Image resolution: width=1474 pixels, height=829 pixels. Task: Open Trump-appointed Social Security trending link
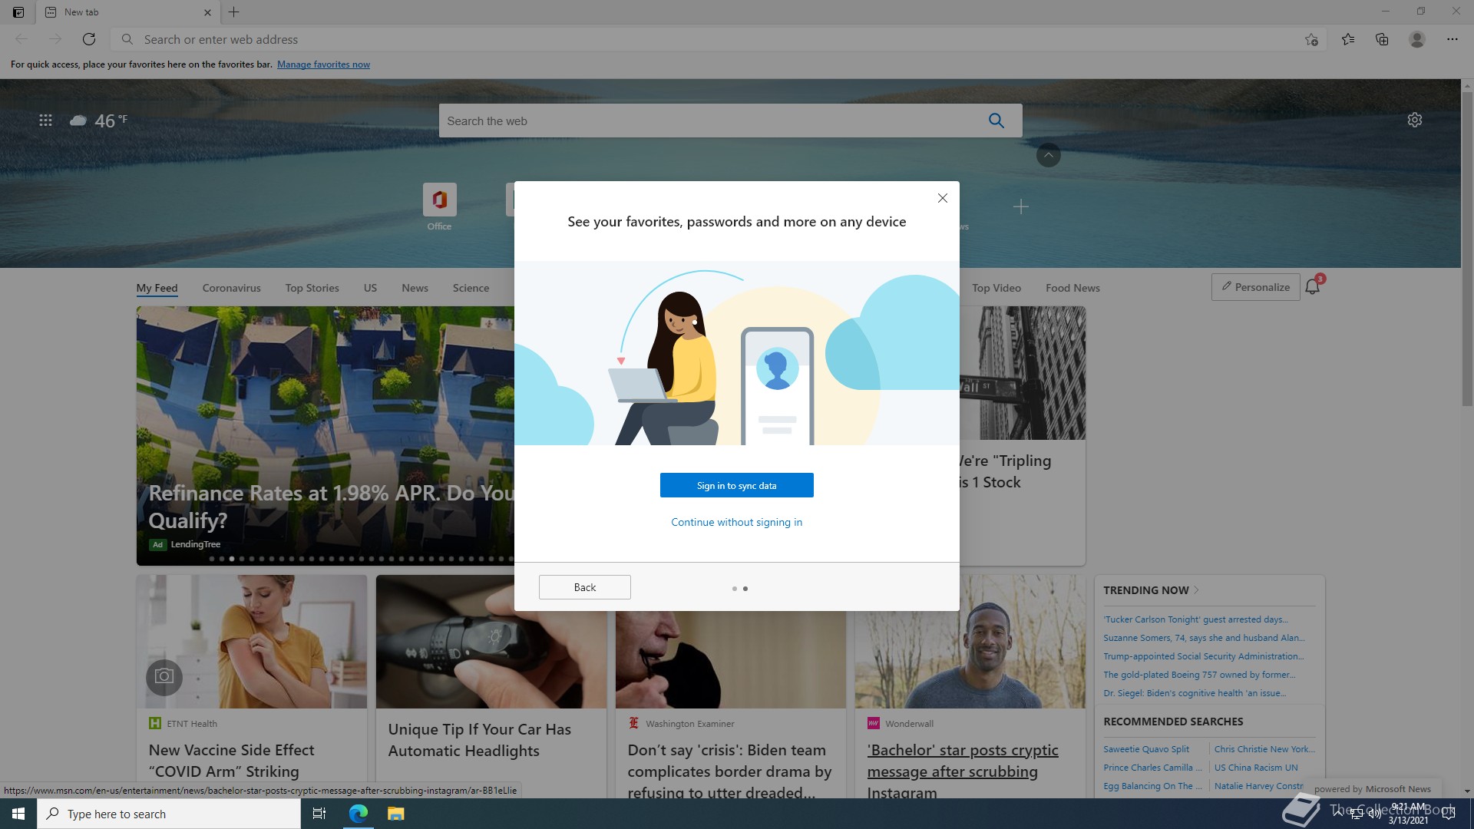pyautogui.click(x=1204, y=656)
